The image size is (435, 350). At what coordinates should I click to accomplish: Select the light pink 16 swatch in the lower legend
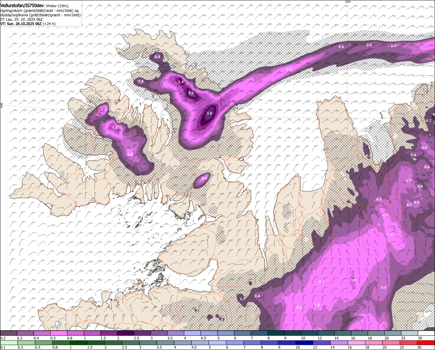tap(356, 343)
